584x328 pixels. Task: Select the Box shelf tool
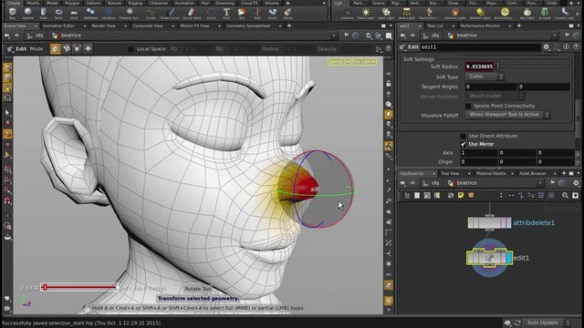13,14
